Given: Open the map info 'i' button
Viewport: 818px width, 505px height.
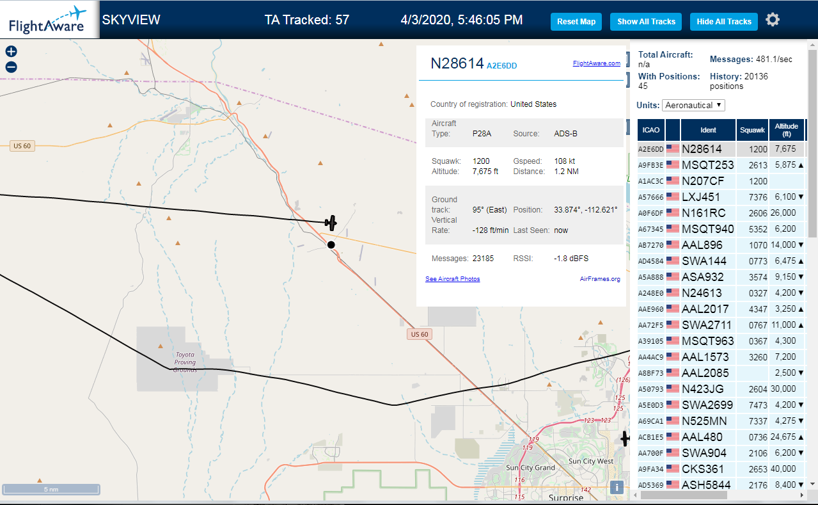Looking at the screenshot, I should pos(617,487).
